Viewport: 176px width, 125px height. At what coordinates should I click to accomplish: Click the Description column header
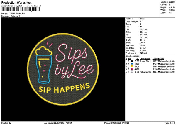[x=145, y=59]
